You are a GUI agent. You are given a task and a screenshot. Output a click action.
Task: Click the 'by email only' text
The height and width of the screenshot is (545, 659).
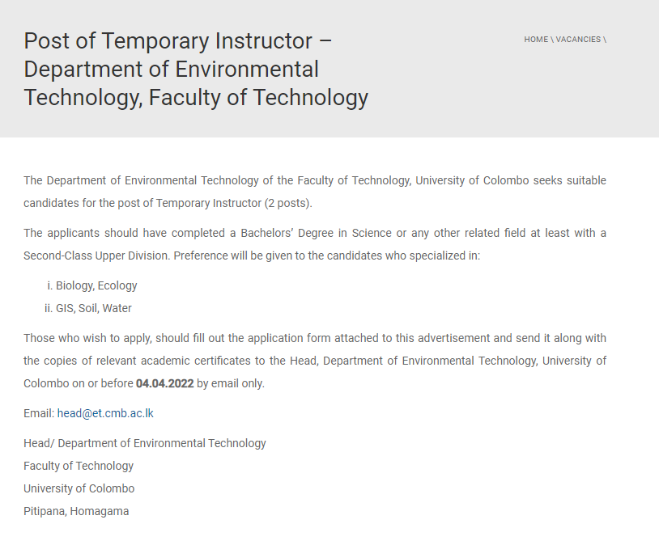pyautogui.click(x=231, y=383)
